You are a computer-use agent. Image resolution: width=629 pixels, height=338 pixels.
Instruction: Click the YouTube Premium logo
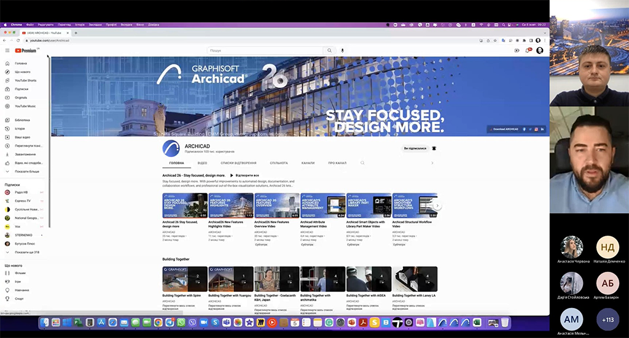26,50
